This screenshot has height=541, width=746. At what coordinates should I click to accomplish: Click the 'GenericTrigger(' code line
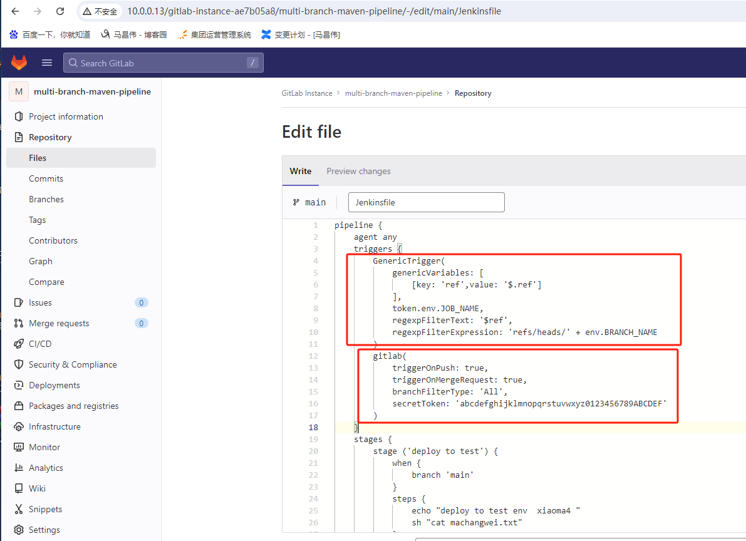(x=408, y=260)
